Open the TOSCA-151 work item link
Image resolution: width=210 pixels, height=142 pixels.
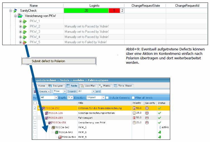59,123
